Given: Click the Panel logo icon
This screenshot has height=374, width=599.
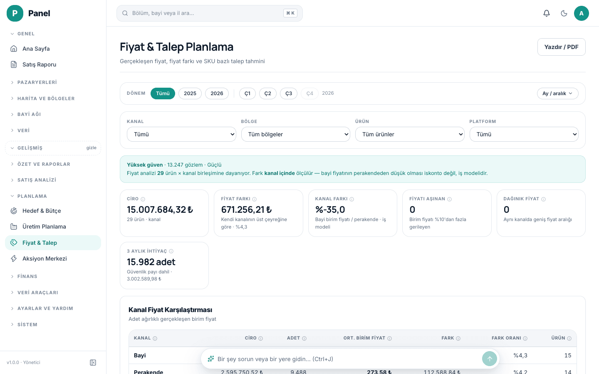Looking at the screenshot, I should tap(15, 13).
